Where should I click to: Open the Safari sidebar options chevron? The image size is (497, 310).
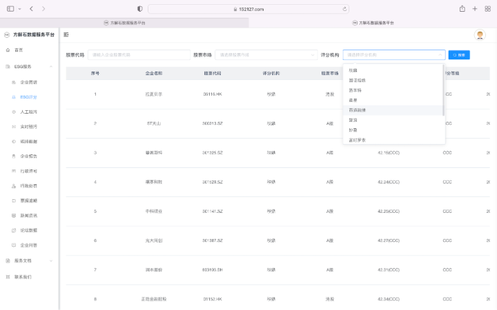point(19,9)
